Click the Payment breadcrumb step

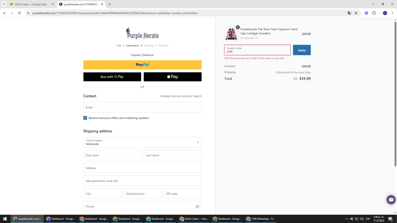click(x=163, y=46)
